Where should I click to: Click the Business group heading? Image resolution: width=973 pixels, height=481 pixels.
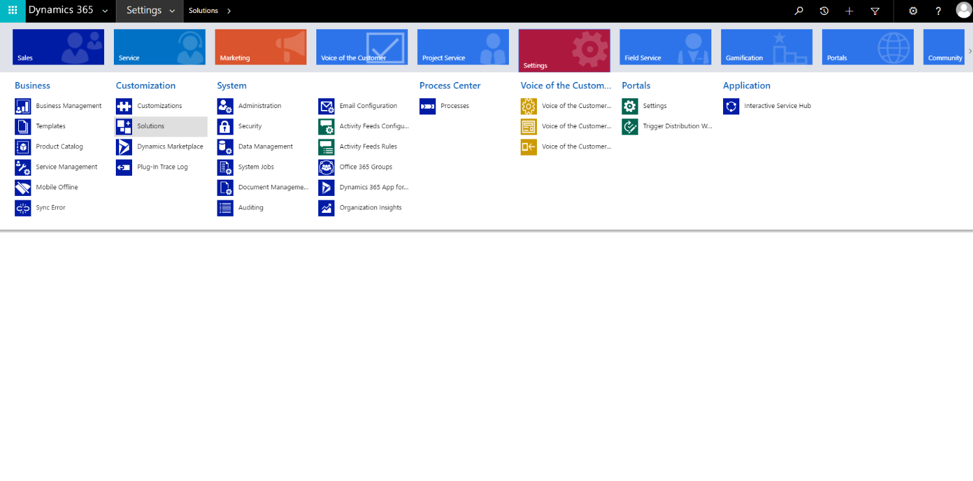coord(33,85)
